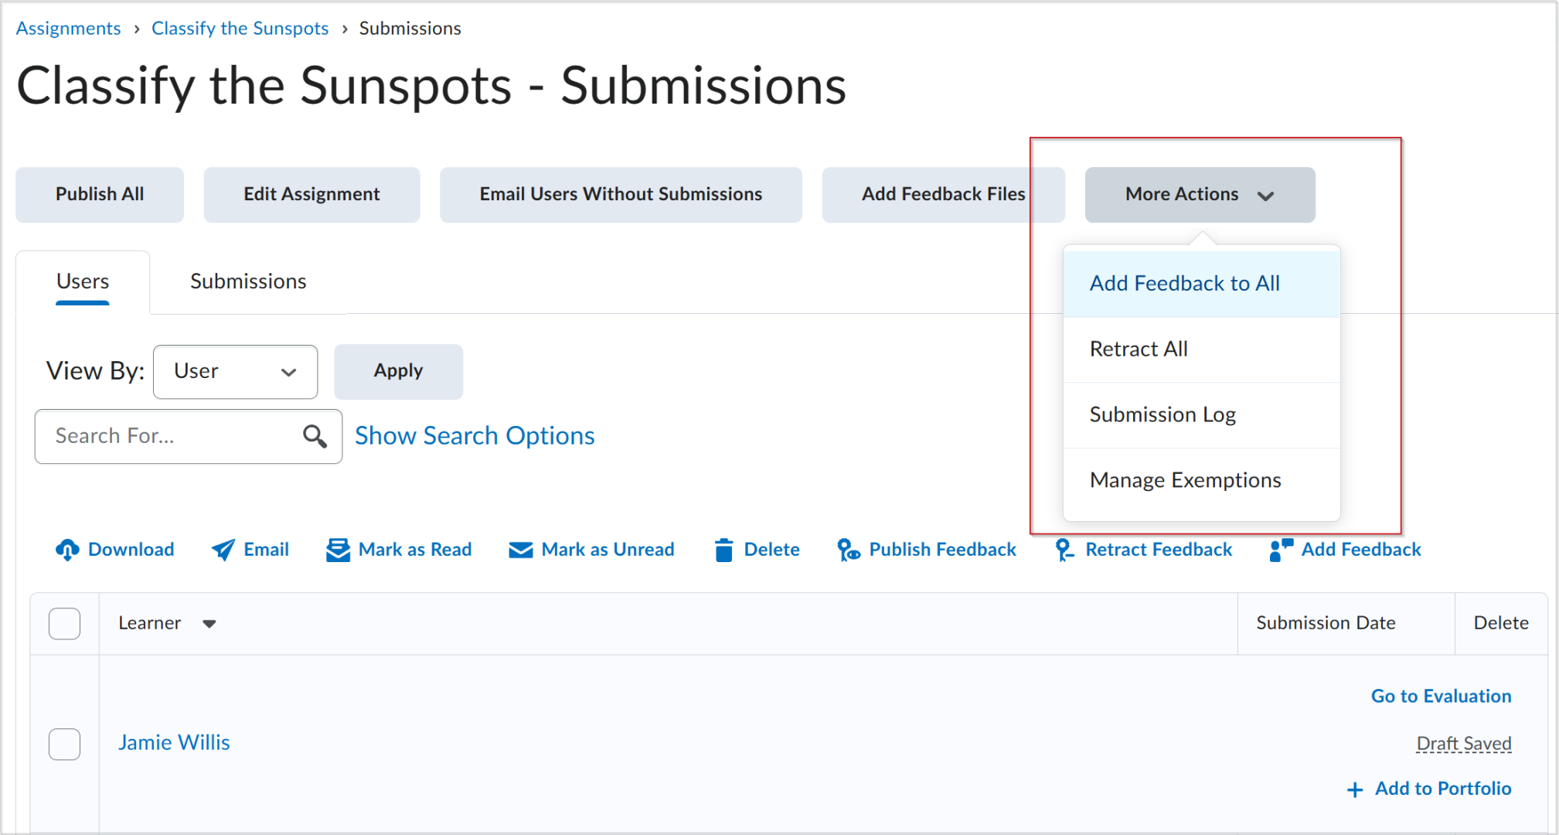The width and height of the screenshot is (1559, 835).
Task: Check the select-all checkbox in the table header
Action: click(x=64, y=623)
